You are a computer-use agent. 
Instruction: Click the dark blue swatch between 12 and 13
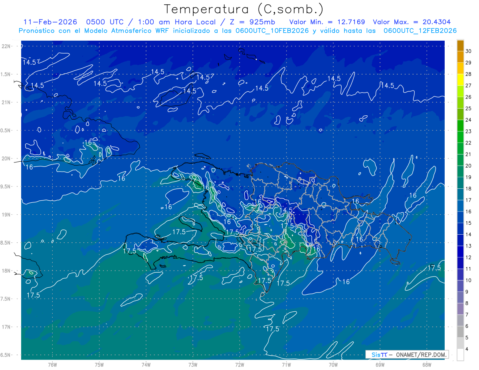click(x=460, y=252)
